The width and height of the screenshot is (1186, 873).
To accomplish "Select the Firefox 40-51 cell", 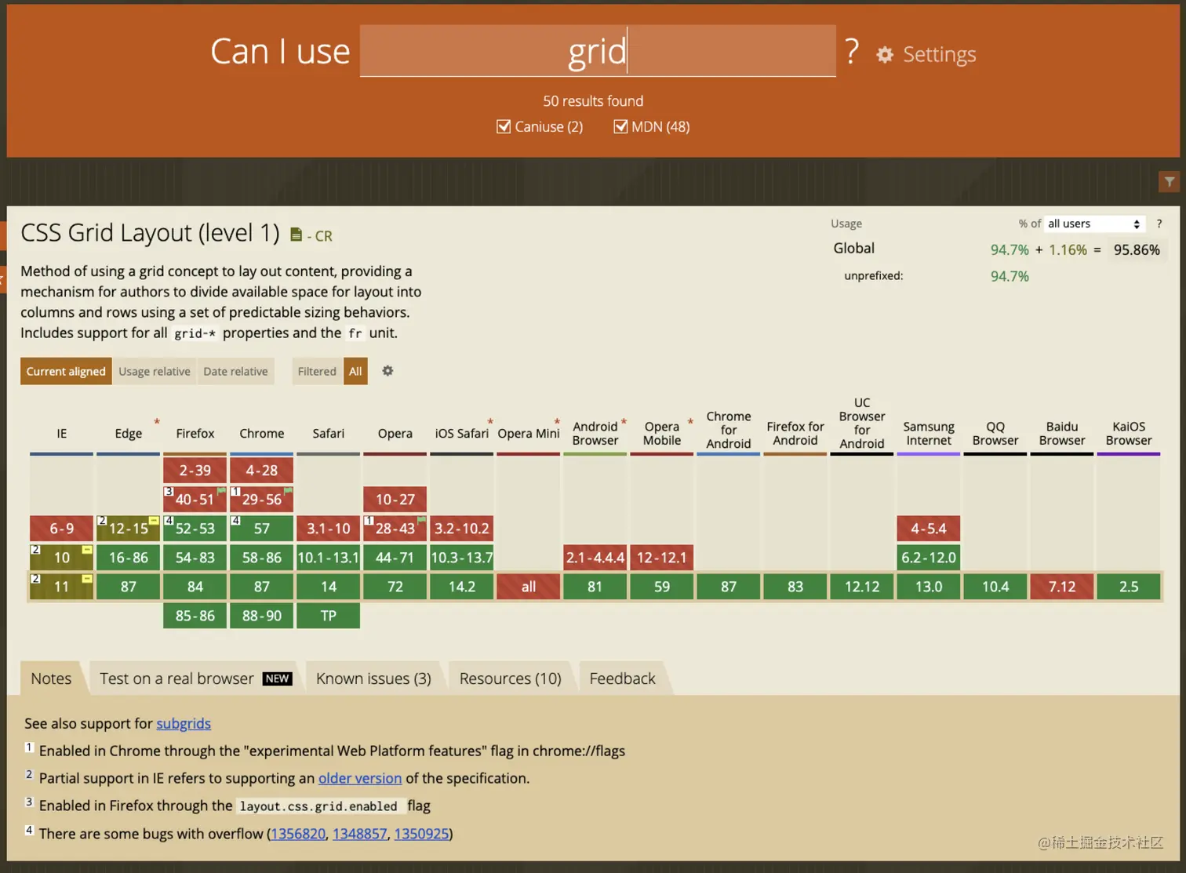I will pyautogui.click(x=195, y=500).
